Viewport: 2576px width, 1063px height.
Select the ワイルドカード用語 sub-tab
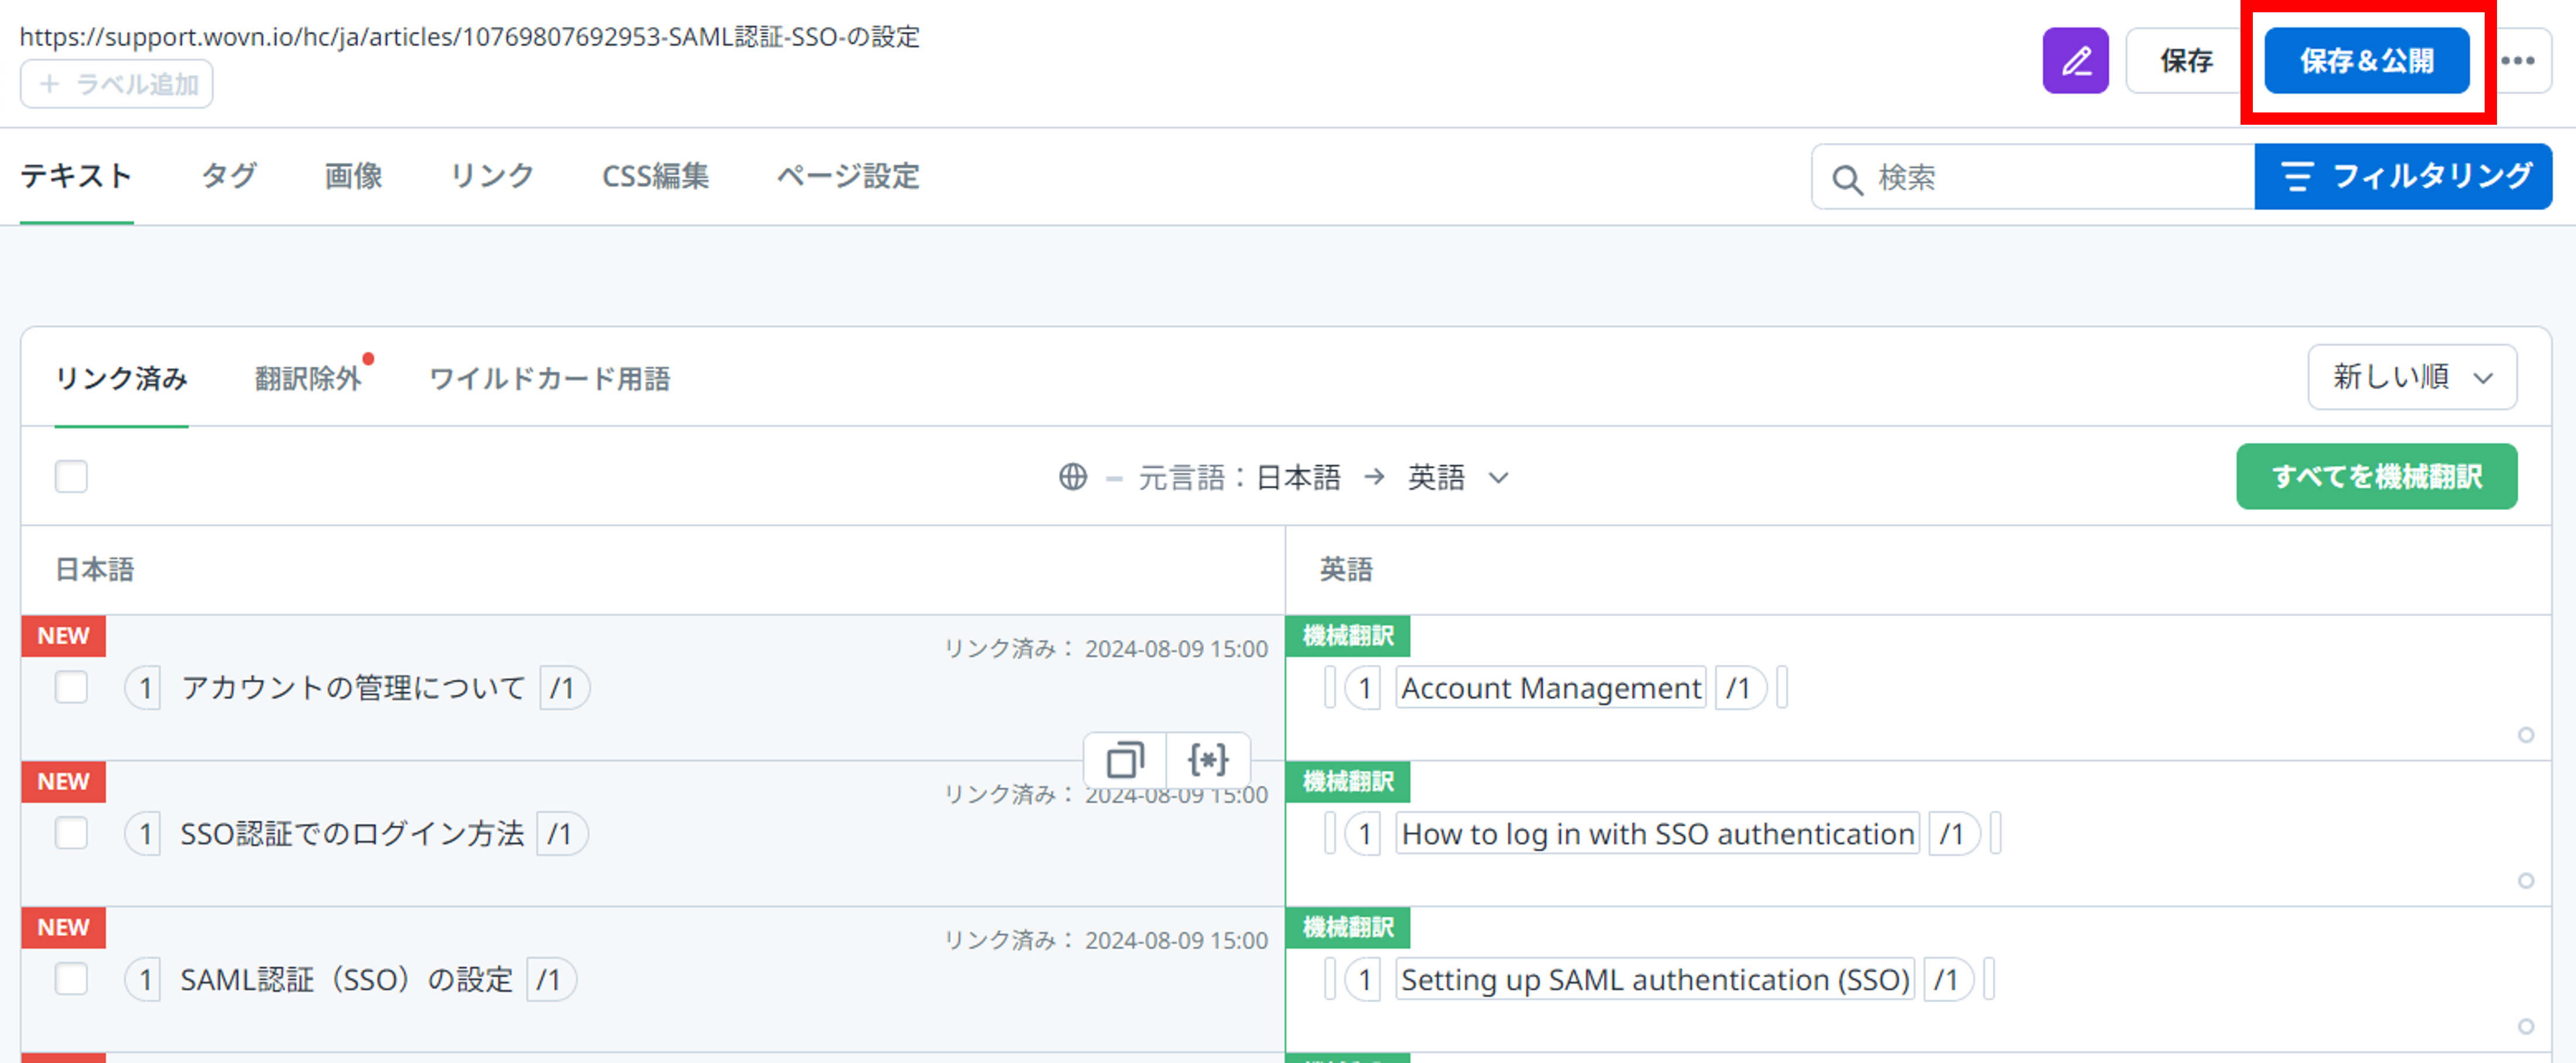[x=550, y=379]
